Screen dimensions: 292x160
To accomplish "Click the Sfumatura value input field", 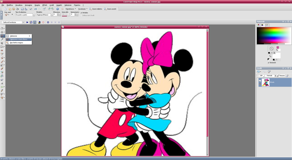I will pyautogui.click(x=55, y=15).
